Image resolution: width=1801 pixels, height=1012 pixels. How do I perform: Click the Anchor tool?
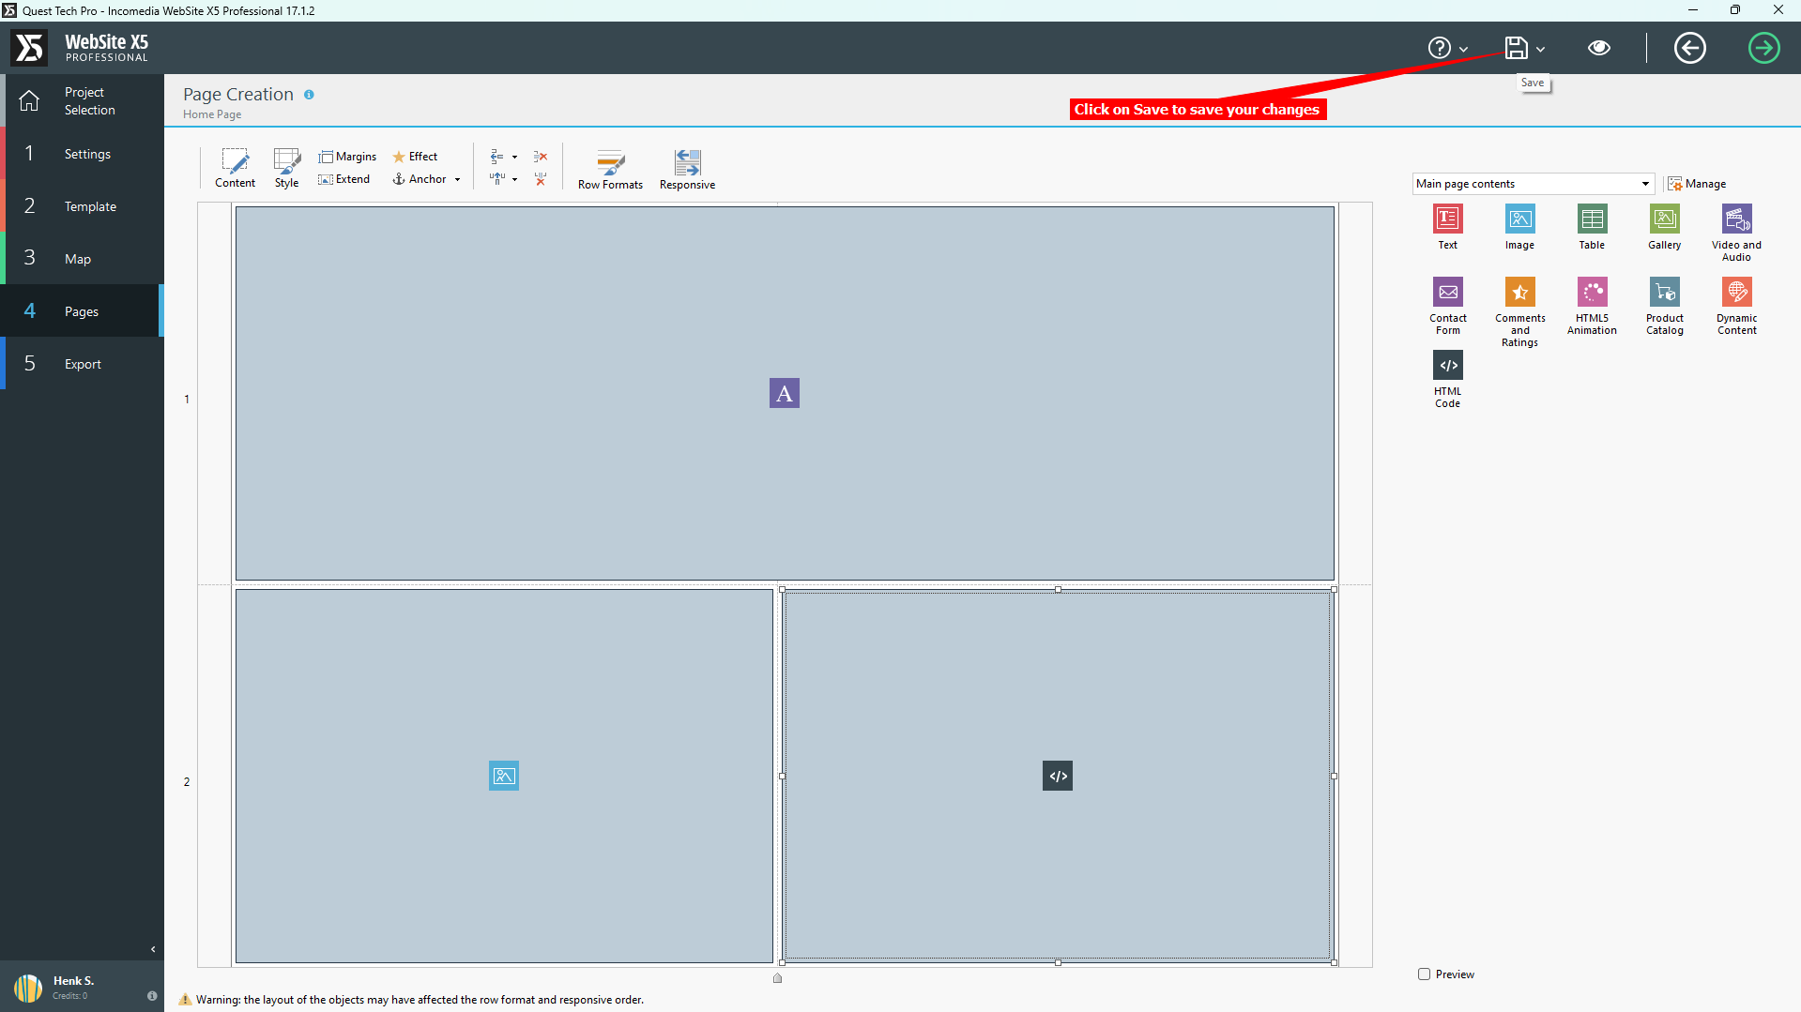tap(420, 179)
